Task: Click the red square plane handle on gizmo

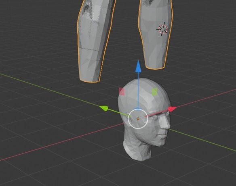Action: tap(122, 91)
